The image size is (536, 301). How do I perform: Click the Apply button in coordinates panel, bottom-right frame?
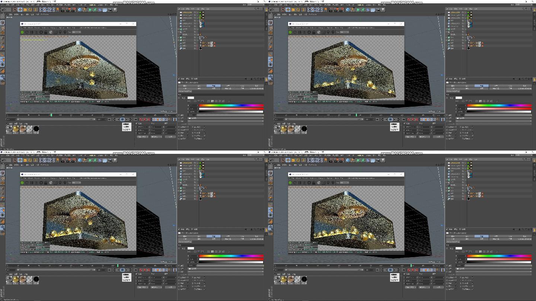tap(438, 287)
